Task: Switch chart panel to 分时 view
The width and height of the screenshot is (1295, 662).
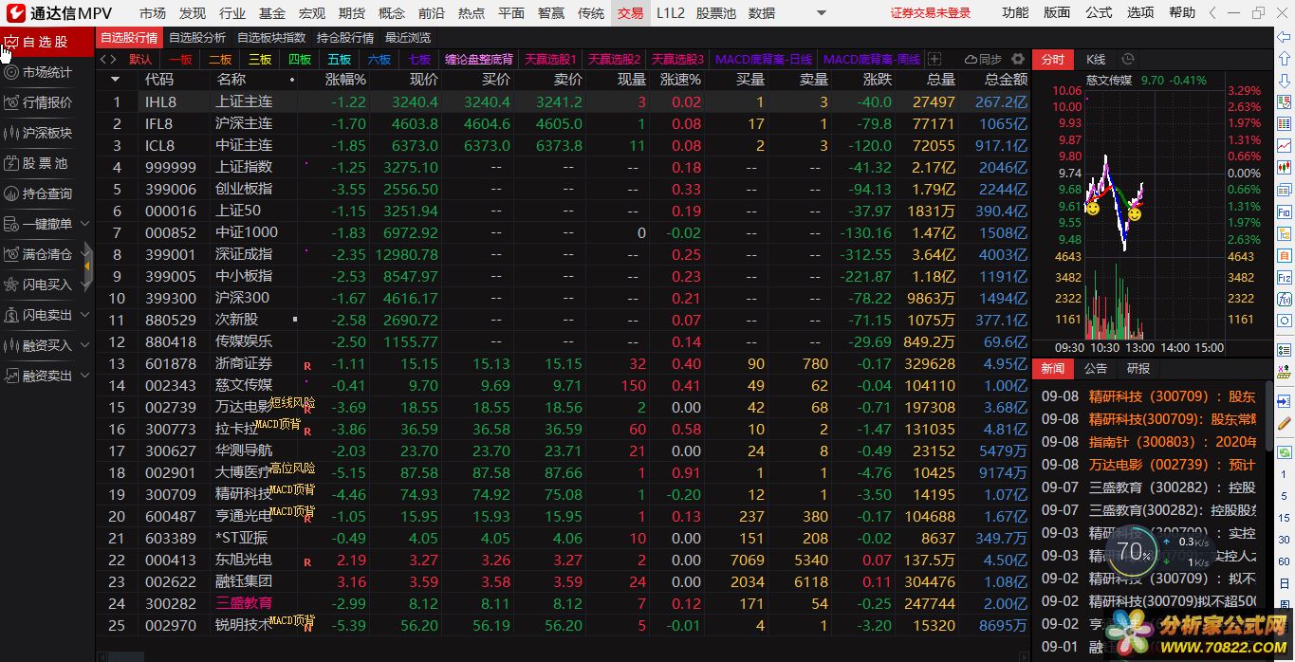Action: (1053, 59)
